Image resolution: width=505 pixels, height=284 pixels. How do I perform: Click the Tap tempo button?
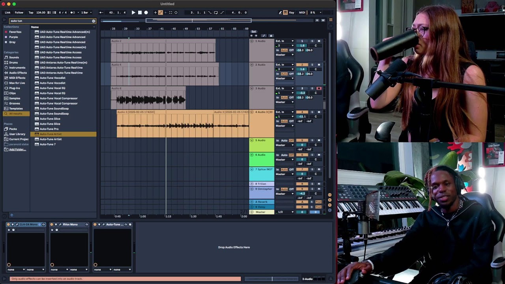(x=31, y=13)
